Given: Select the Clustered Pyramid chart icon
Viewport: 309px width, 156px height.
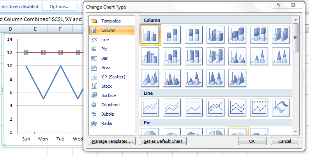Looking at the screenshot, I should 172,78.
